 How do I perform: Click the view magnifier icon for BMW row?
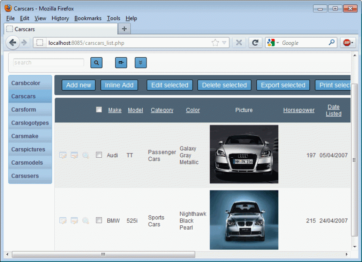85,221
